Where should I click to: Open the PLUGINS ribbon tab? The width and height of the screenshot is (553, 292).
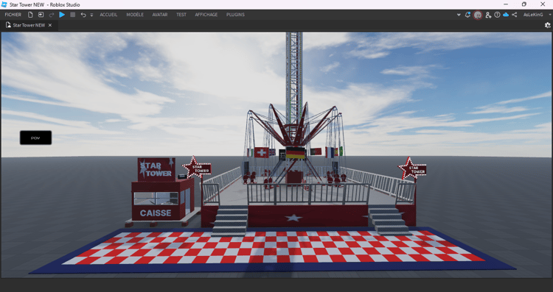coord(236,15)
